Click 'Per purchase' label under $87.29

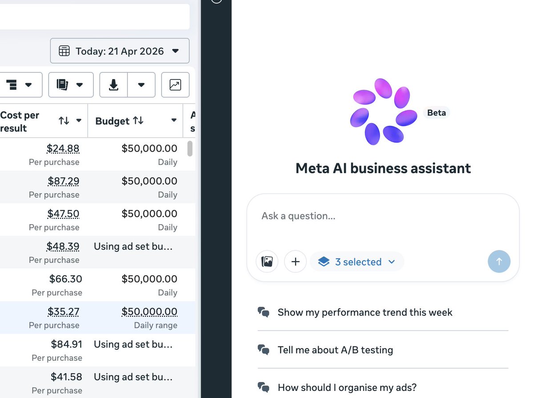tap(54, 195)
